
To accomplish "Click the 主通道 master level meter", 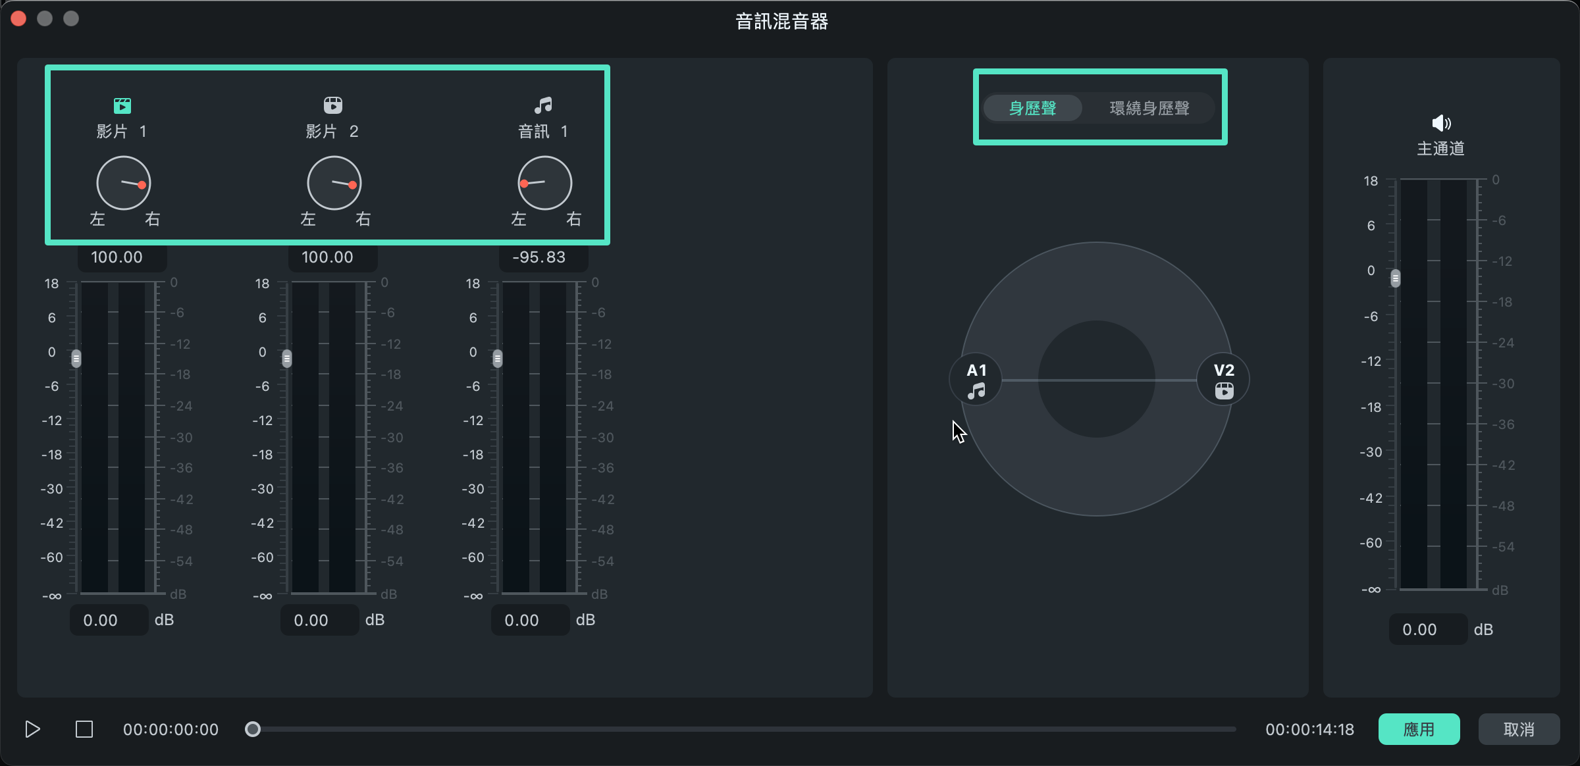I will tap(1434, 384).
